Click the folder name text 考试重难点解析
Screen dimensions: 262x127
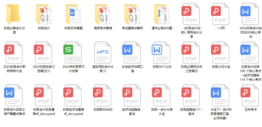133,28
